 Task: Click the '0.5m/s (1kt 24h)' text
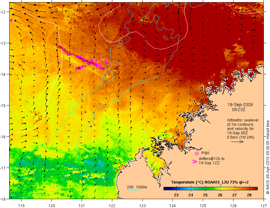(x=241, y=137)
